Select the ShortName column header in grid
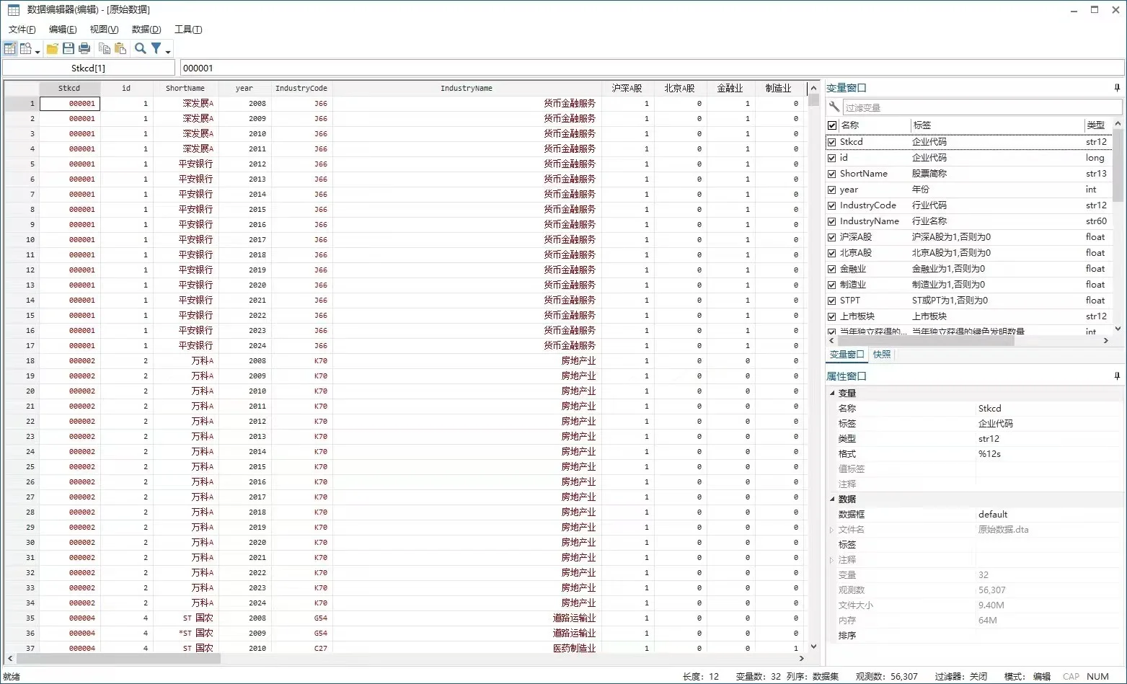 coord(185,89)
